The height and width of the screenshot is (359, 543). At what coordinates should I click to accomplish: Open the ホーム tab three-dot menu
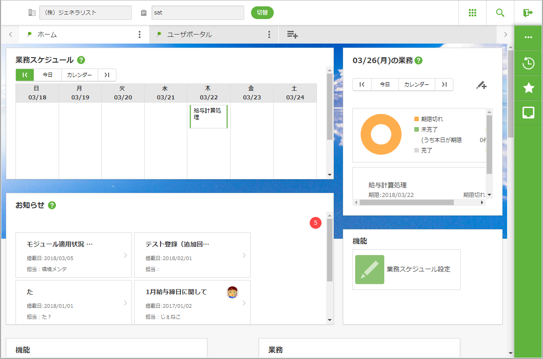click(140, 34)
